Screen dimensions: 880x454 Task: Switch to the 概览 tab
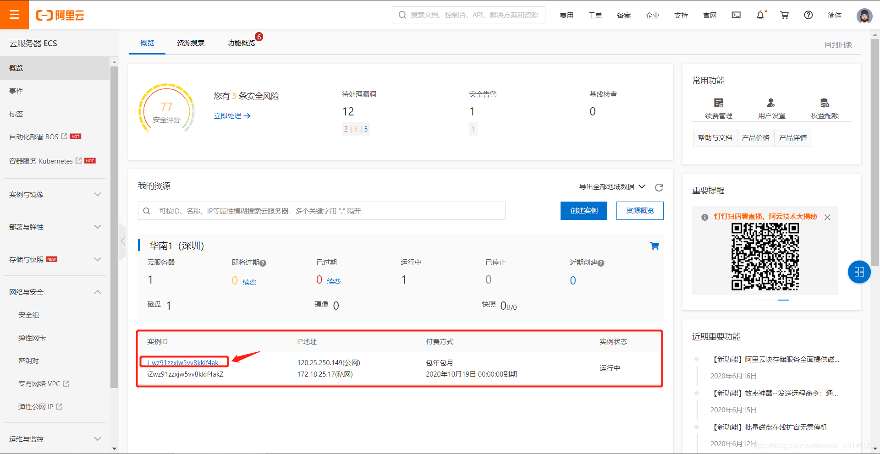[x=147, y=43]
